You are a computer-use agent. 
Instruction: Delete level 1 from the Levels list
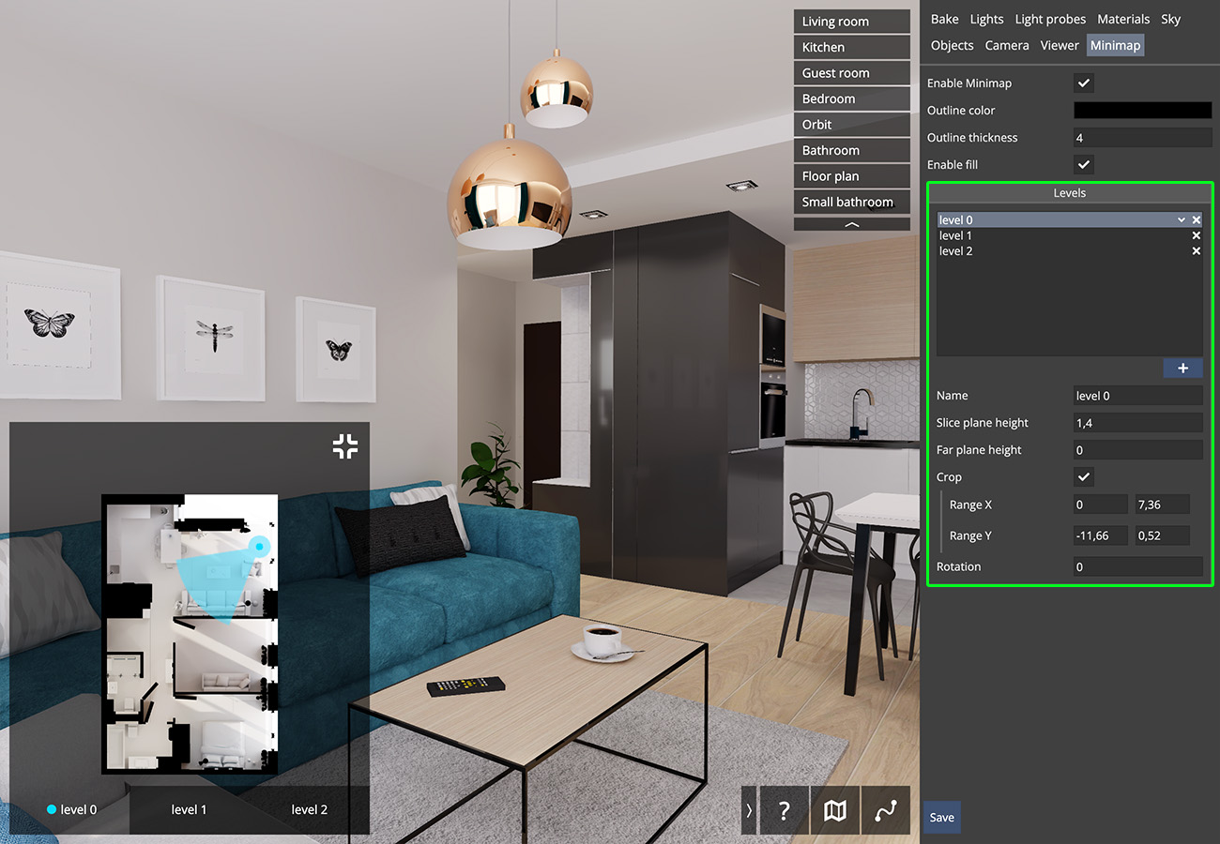(x=1197, y=236)
